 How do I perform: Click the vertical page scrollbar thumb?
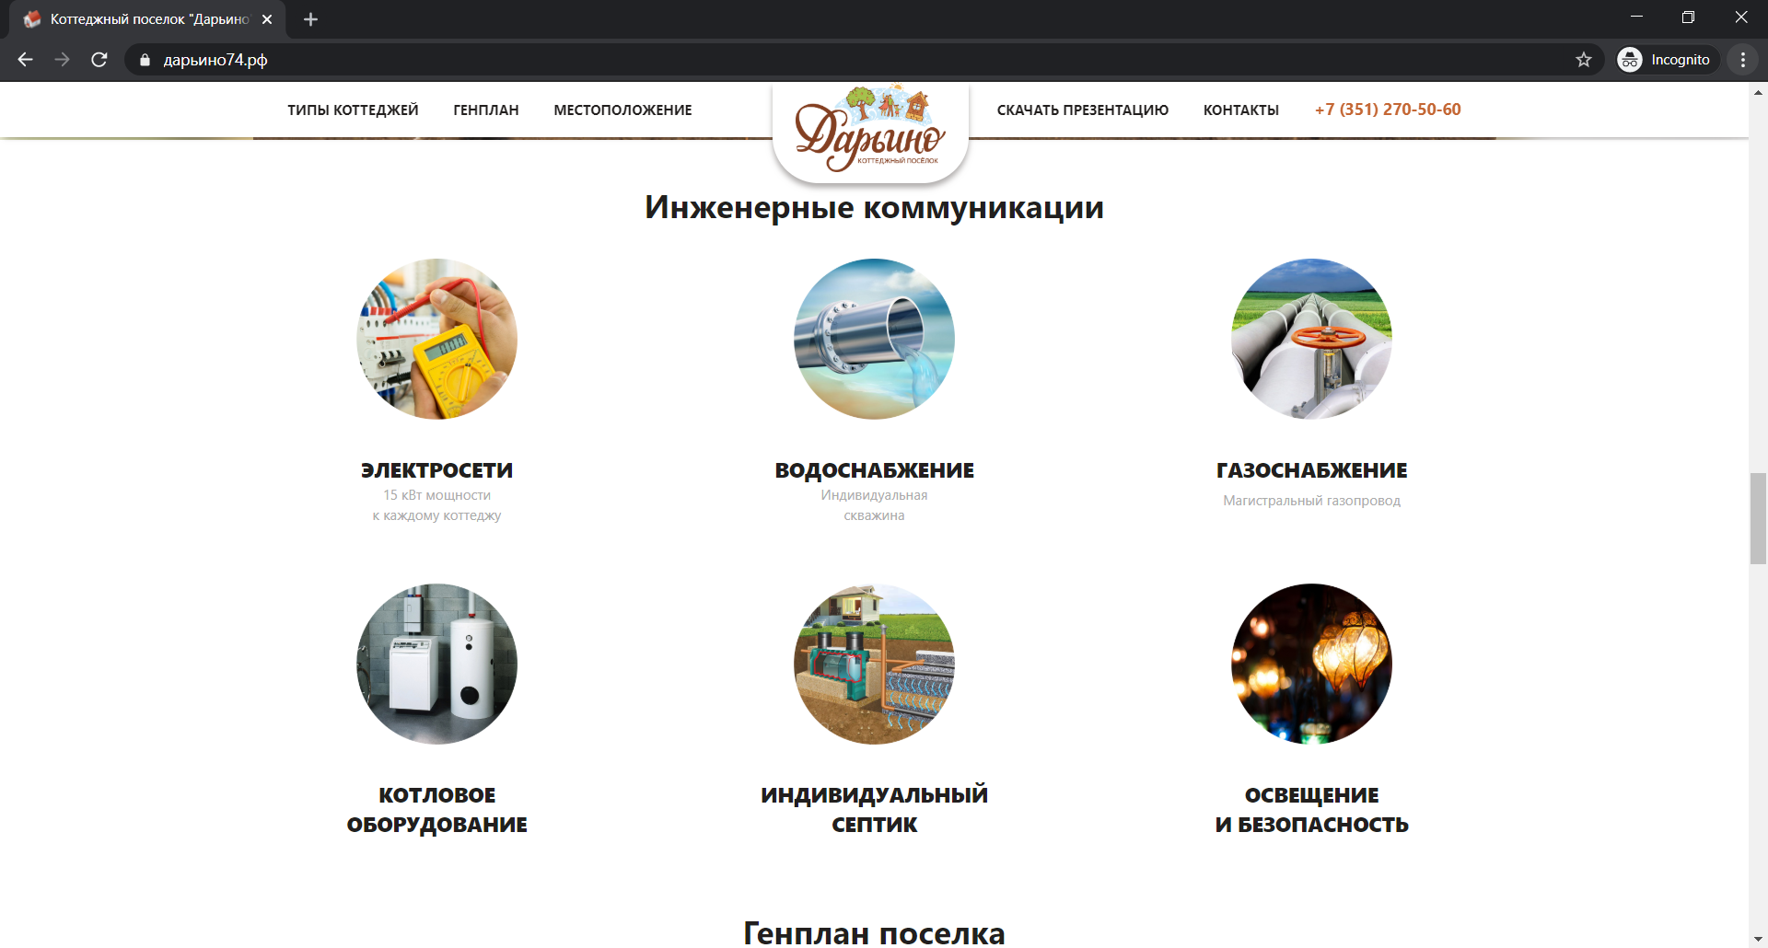[x=1758, y=518]
